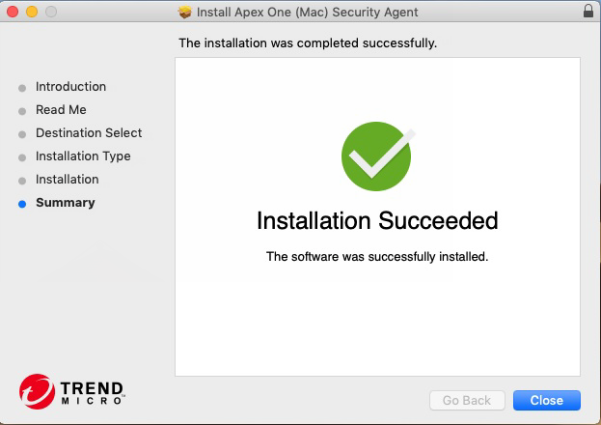Close window using red title bar button
This screenshot has height=425, width=601.
coord(13,12)
